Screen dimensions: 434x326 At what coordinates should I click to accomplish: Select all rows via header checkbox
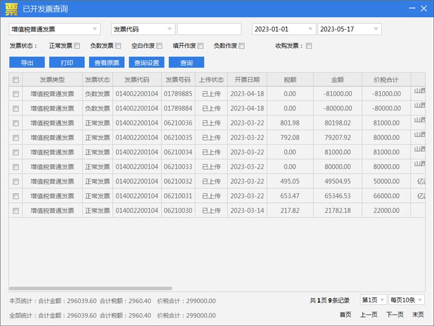tap(16, 80)
